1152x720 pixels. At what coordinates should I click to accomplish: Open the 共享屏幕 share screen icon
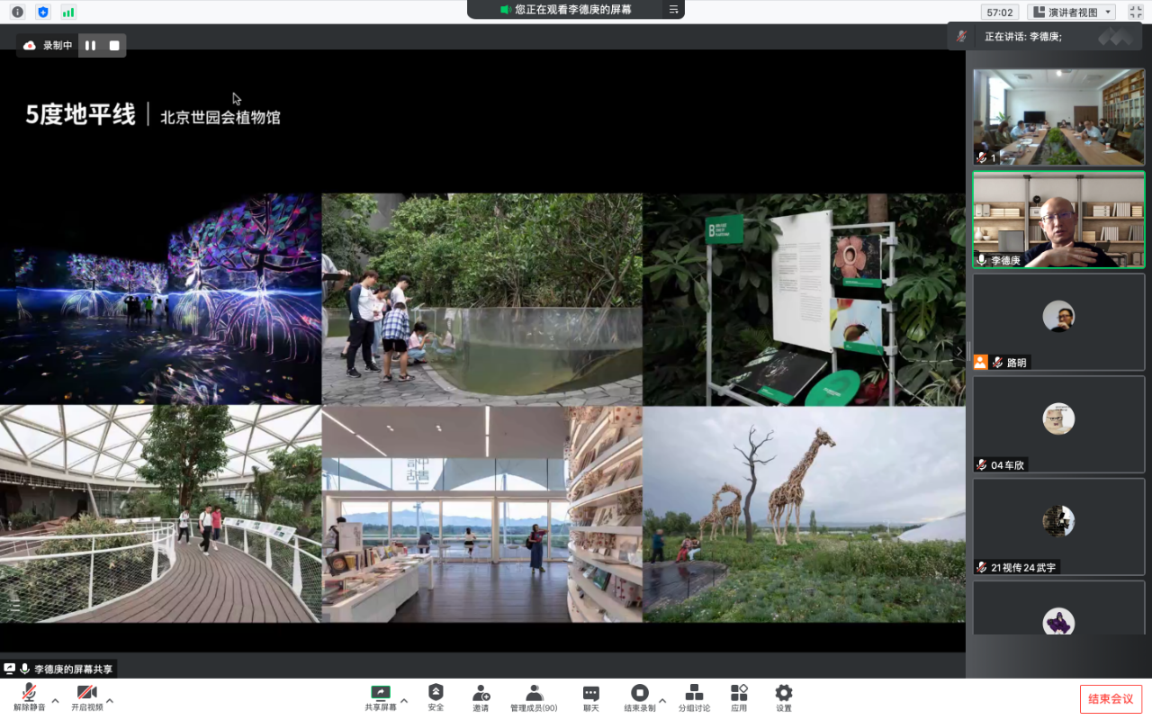pyautogui.click(x=380, y=697)
